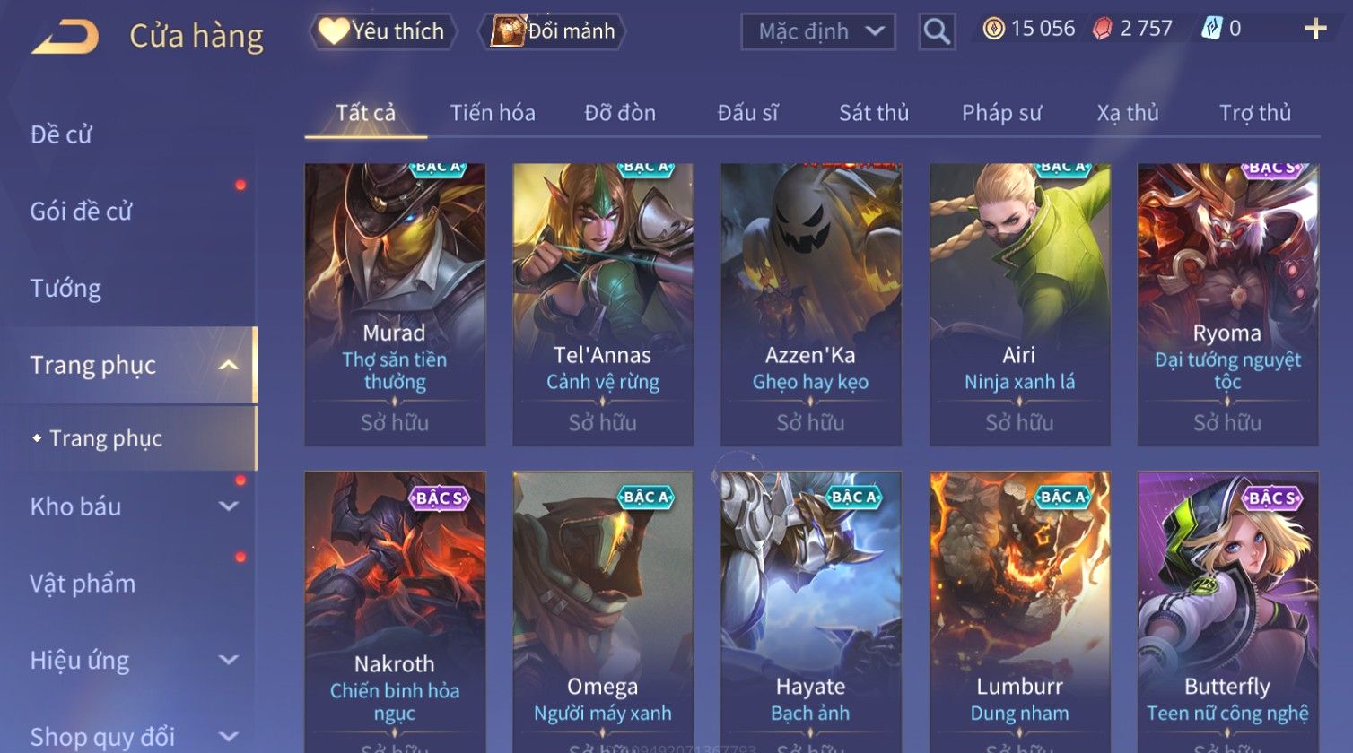Select the Murad Thợ săn tiền thưởng skin
1353x753 pixels.
coord(395,305)
